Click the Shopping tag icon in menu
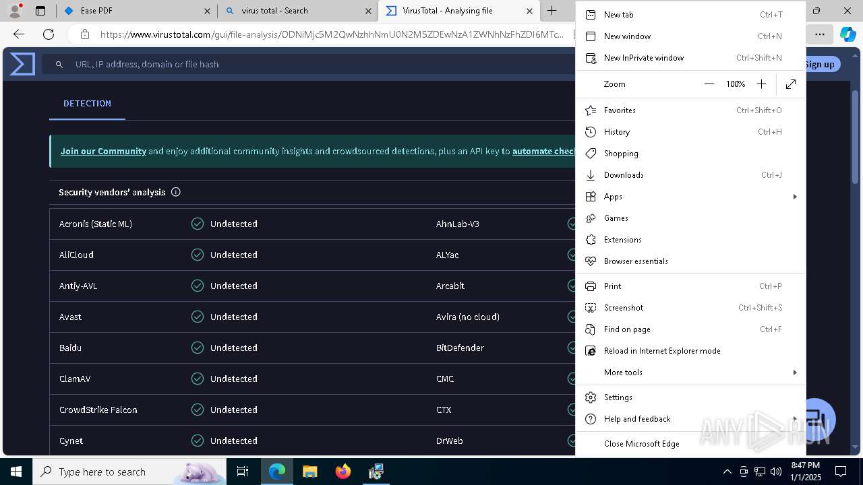863x485 pixels. 591,154
